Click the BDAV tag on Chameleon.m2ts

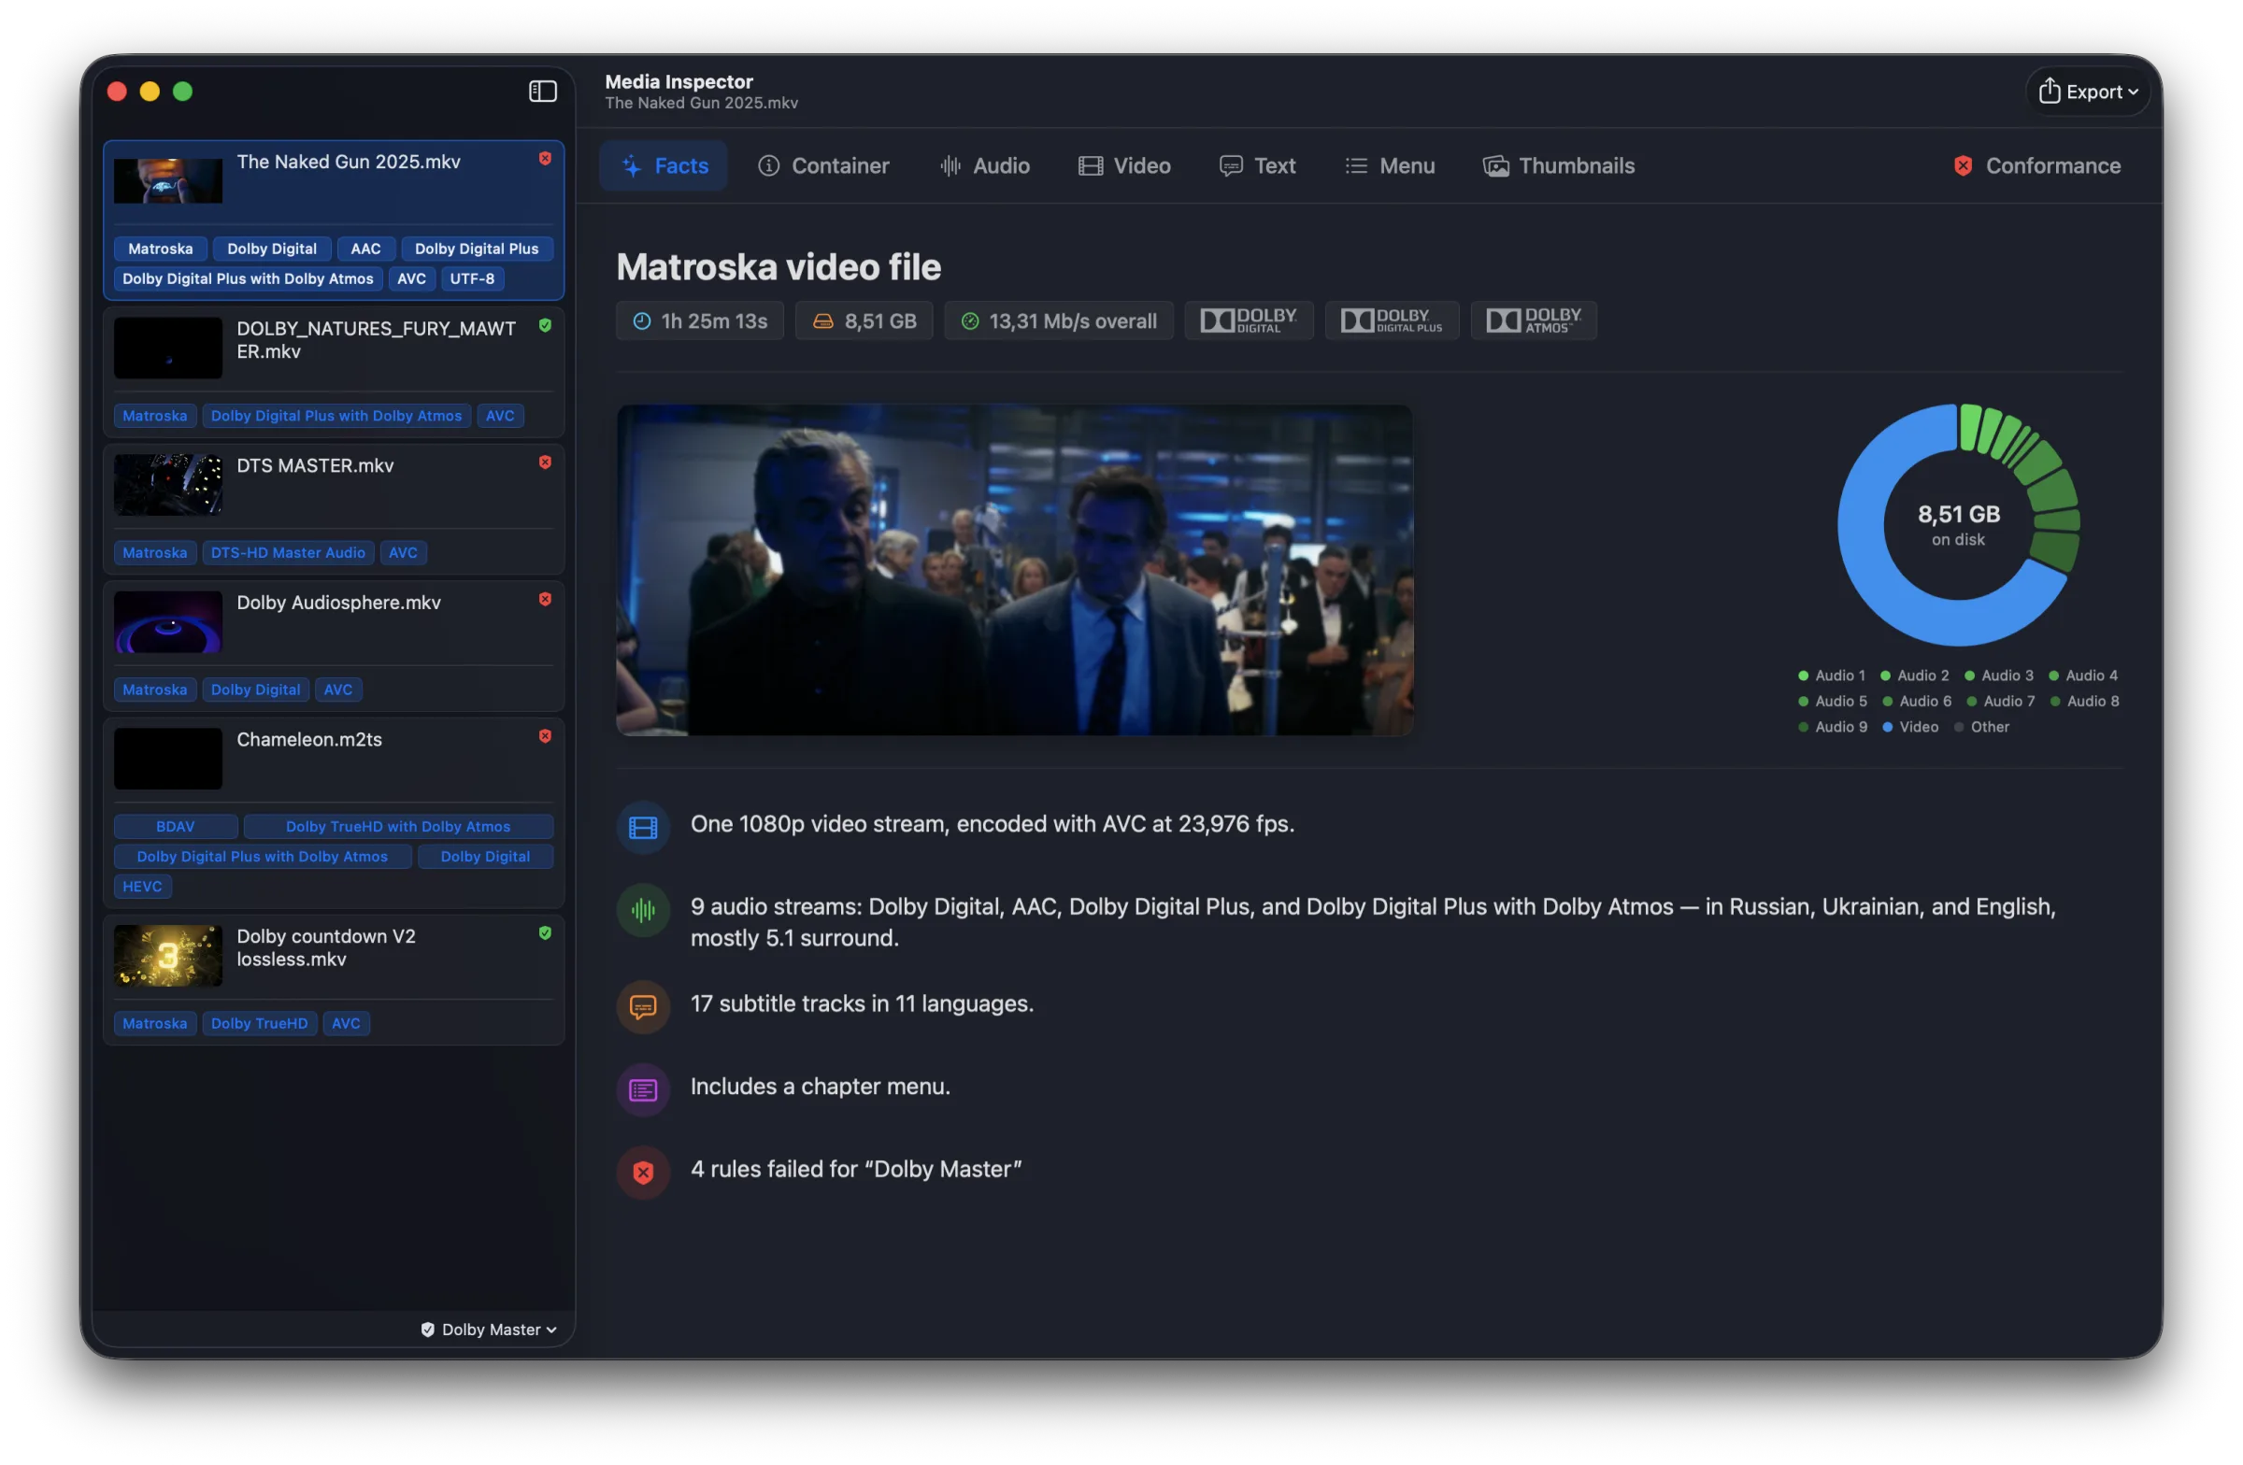click(176, 826)
